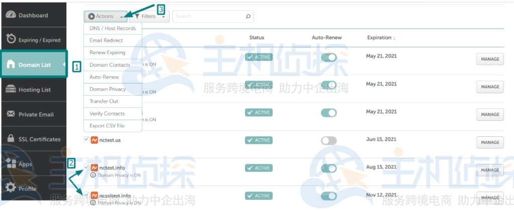
Task: Click the nctest.info domain logo icon
Action: [94, 168]
